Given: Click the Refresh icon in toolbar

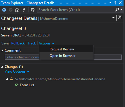Looking at the screenshot, I should tap(33, 10).
